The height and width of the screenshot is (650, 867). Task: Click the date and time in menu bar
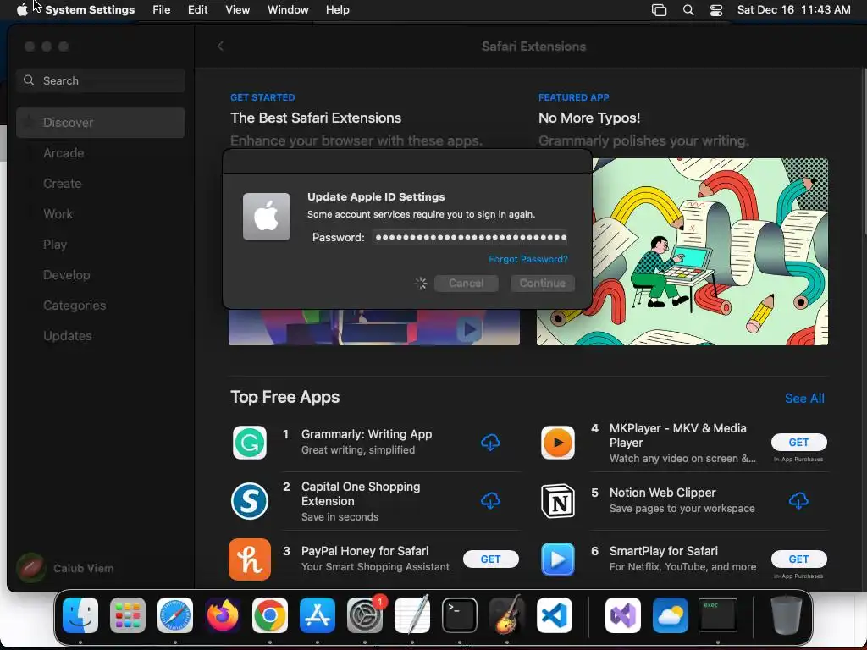793,10
